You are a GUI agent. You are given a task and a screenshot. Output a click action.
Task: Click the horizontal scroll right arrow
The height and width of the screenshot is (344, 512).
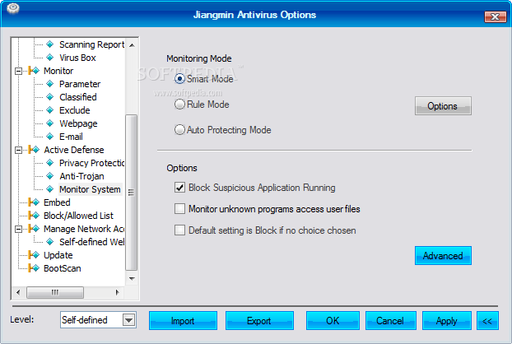coord(117,292)
